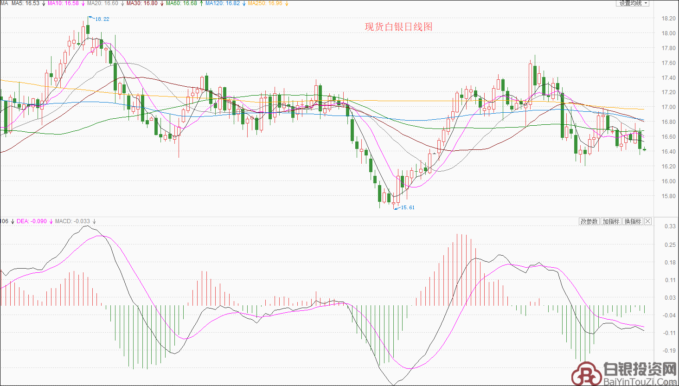Click the DEA magenta down arrow

tap(51, 222)
